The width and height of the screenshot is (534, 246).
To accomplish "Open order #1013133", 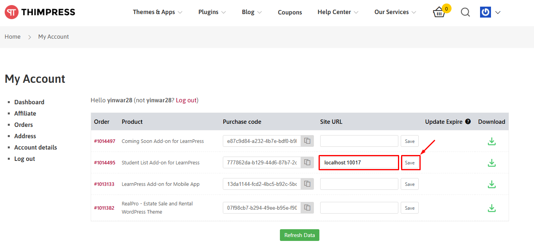I will pos(104,184).
